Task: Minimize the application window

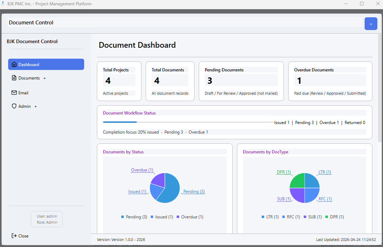Action: pos(346,4)
